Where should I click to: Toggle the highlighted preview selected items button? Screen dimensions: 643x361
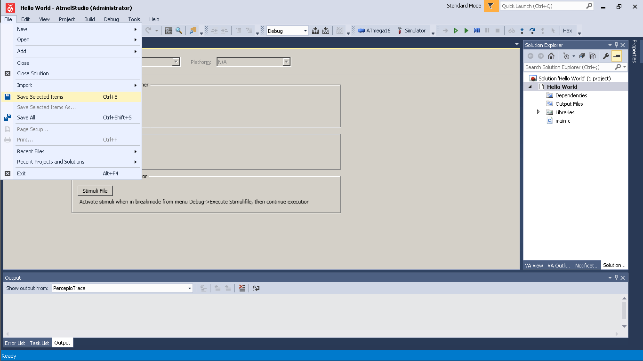click(617, 56)
